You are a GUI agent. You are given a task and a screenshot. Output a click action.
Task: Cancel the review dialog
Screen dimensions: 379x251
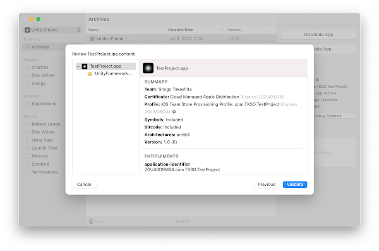tap(84, 185)
